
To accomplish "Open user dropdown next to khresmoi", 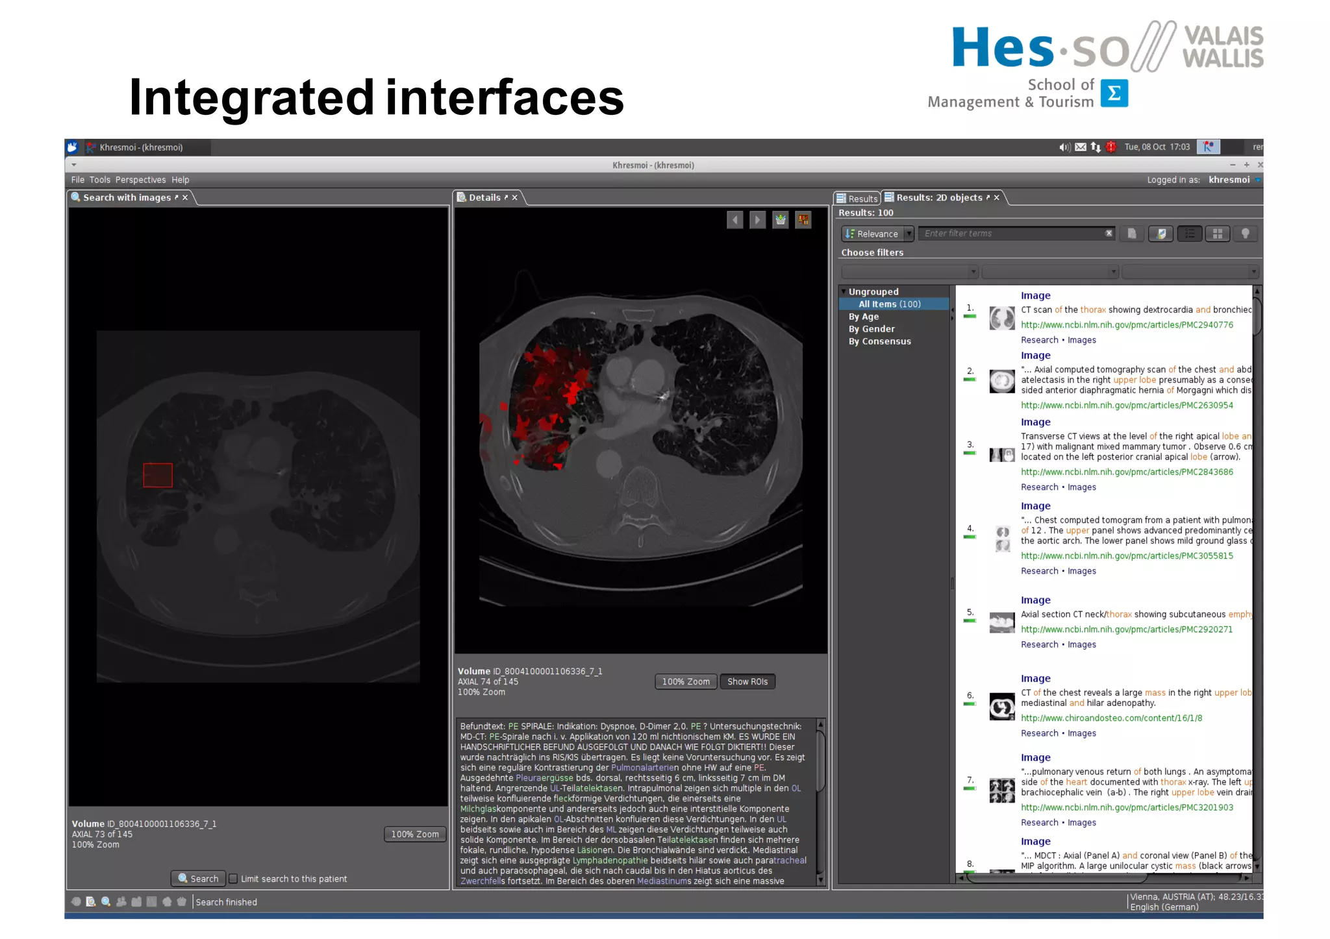I will click(1258, 180).
